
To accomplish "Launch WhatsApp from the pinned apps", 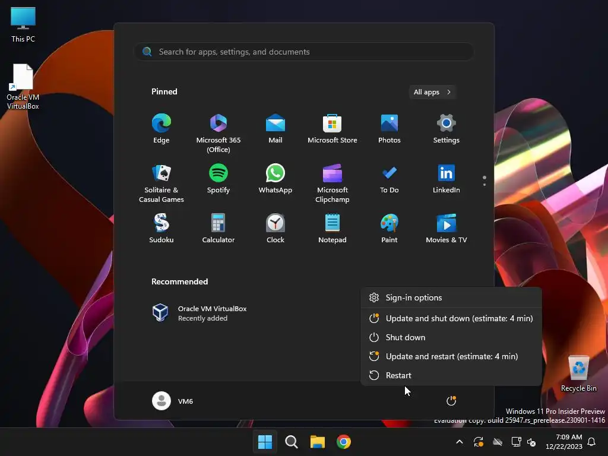I will pyautogui.click(x=275, y=179).
